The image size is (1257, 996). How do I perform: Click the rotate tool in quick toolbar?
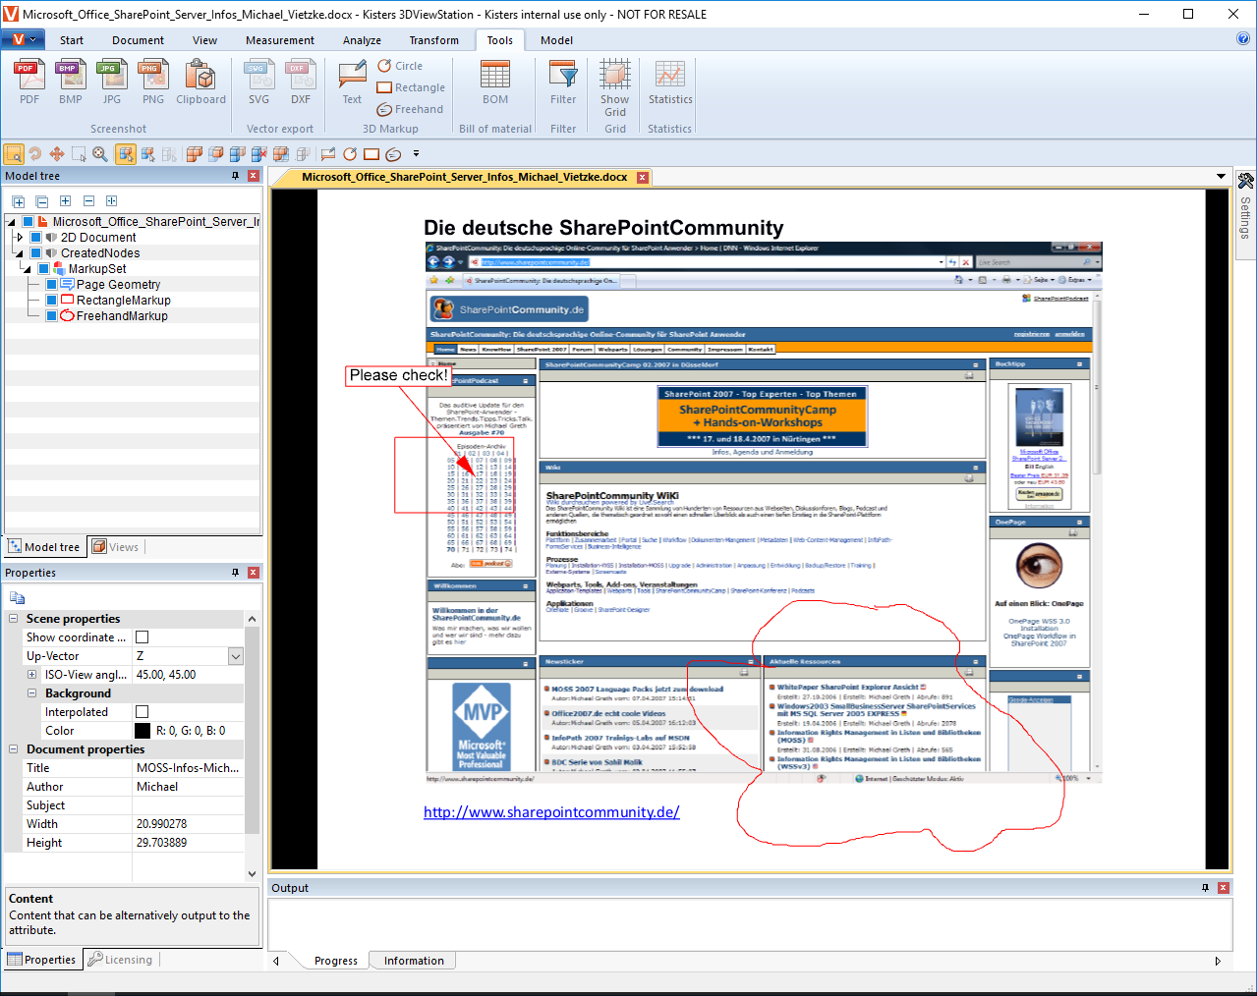(35, 154)
